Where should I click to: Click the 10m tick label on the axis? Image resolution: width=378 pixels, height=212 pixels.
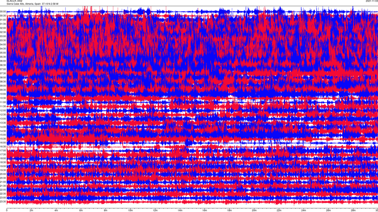pos(130,210)
